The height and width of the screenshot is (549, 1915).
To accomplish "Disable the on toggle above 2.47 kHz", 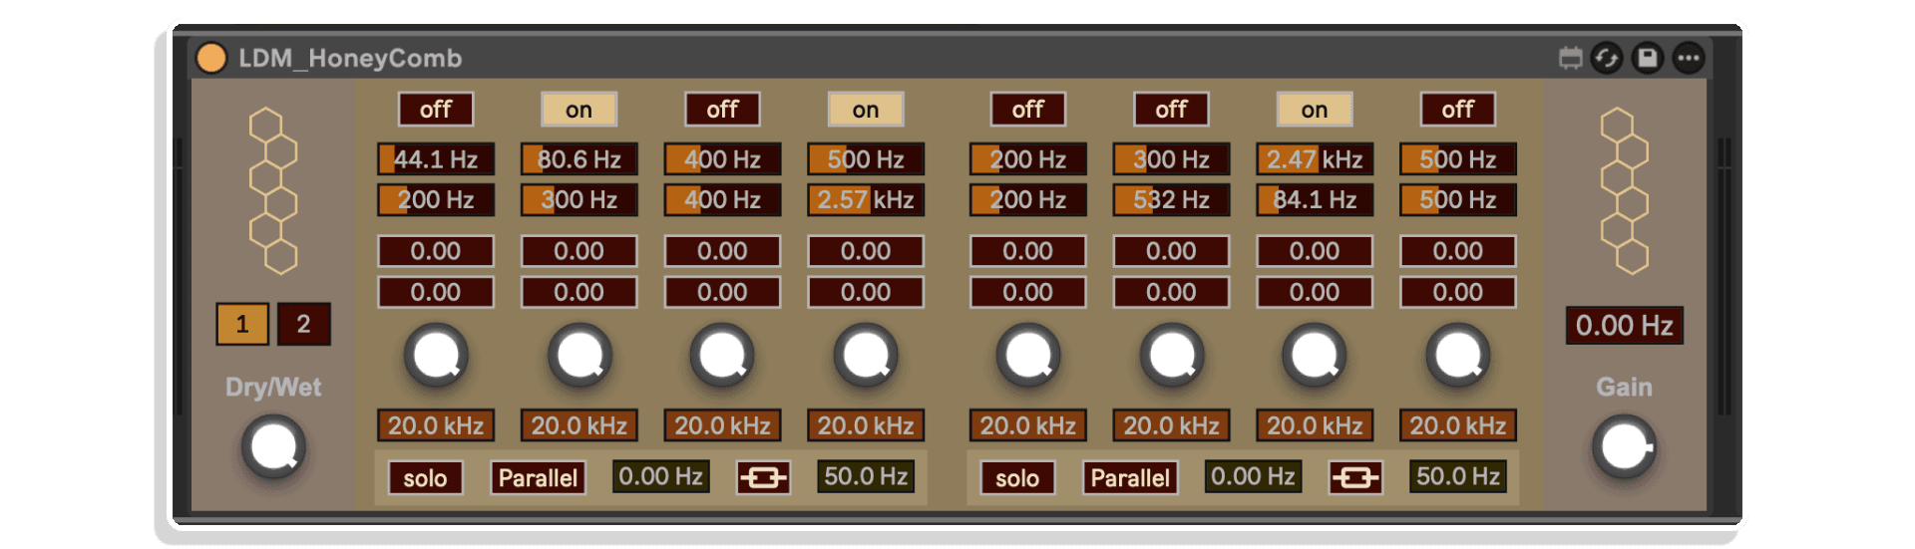I will pyautogui.click(x=1315, y=110).
